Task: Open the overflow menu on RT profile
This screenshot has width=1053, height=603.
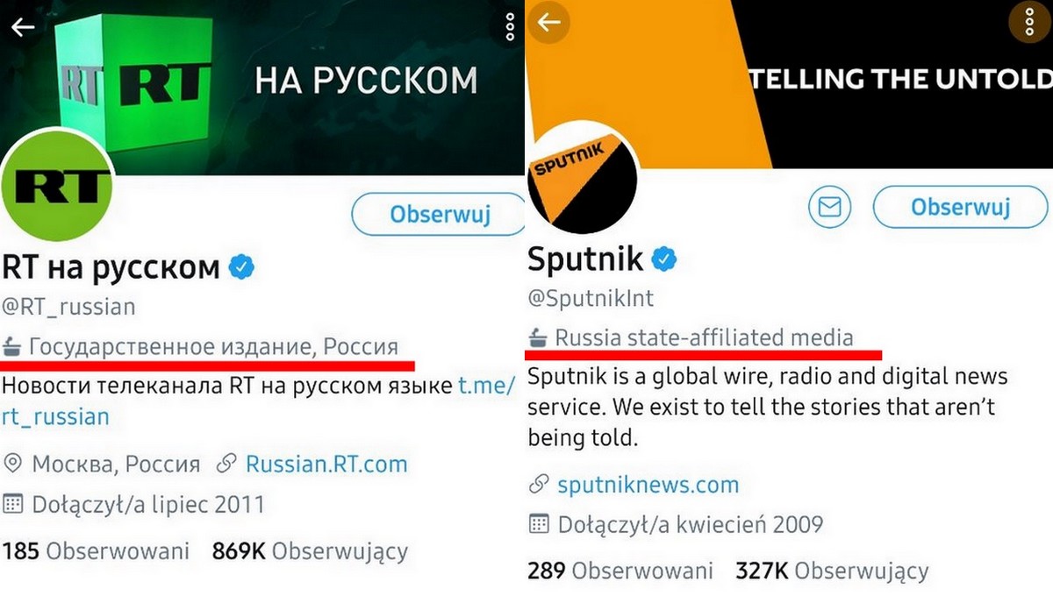Action: coord(510,26)
